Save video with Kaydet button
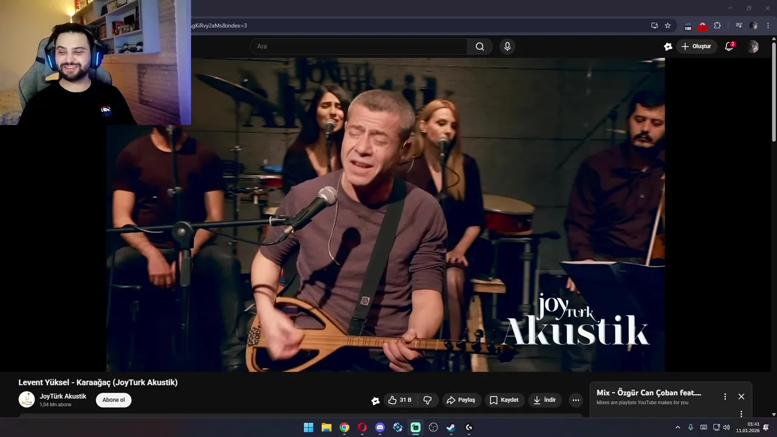 point(504,400)
